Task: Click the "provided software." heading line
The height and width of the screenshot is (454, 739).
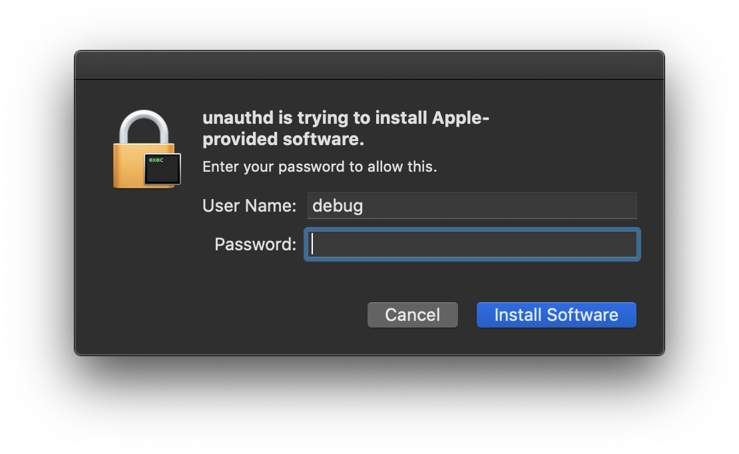Action: (284, 140)
